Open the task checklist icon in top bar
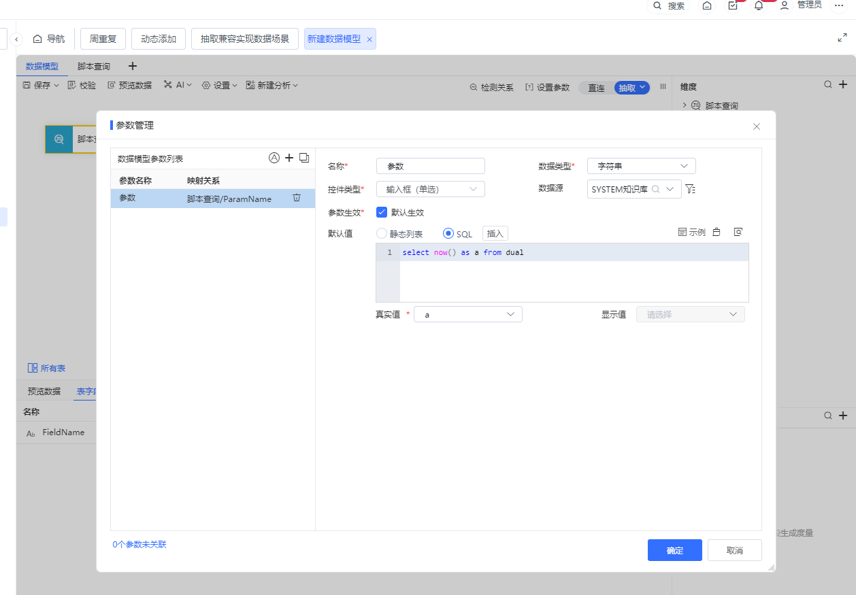856x595 pixels. (x=733, y=5)
